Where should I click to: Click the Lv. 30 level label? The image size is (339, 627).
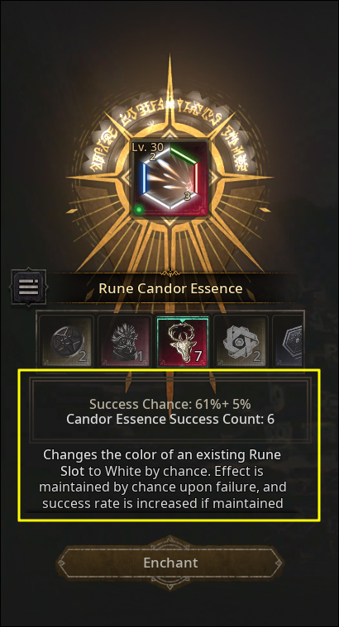coord(147,147)
